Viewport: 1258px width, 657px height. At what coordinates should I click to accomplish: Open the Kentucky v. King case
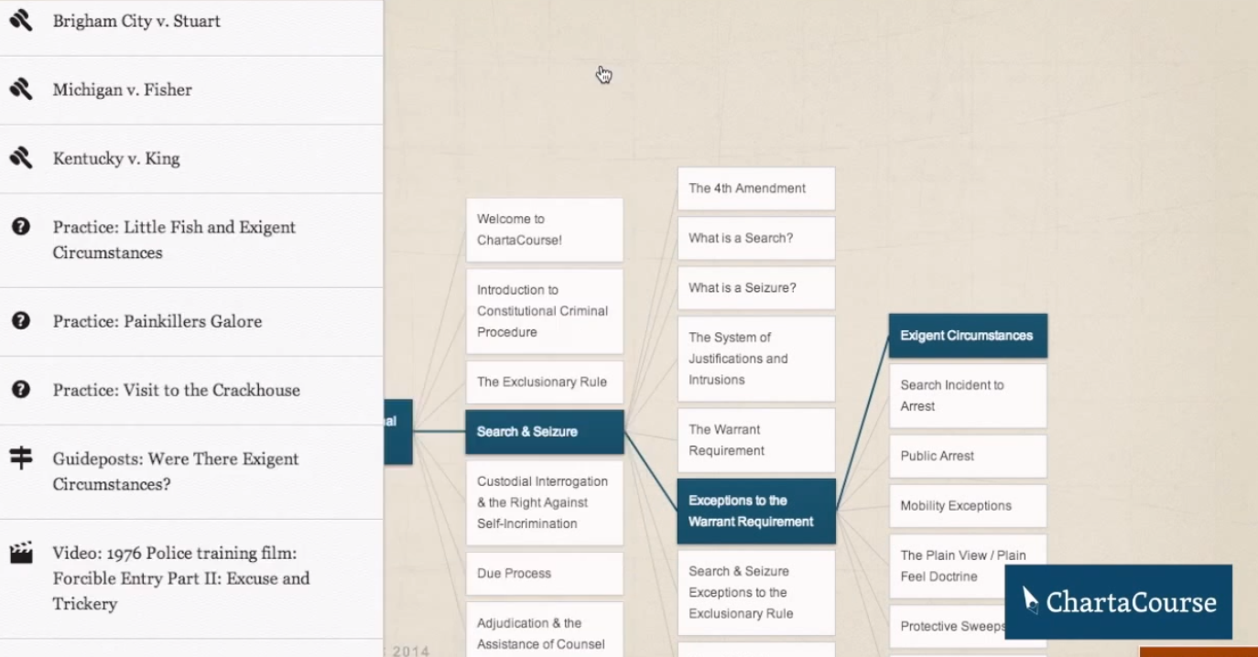[116, 158]
